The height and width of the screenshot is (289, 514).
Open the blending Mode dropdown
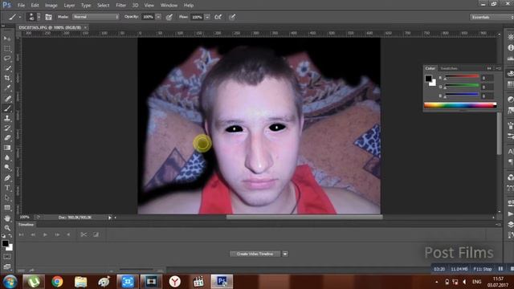(x=96, y=17)
